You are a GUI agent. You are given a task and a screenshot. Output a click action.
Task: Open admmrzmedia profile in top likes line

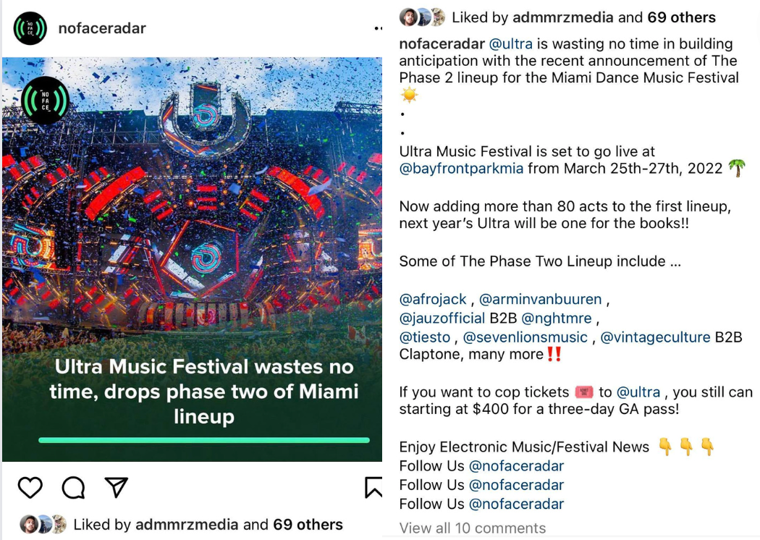click(x=562, y=17)
